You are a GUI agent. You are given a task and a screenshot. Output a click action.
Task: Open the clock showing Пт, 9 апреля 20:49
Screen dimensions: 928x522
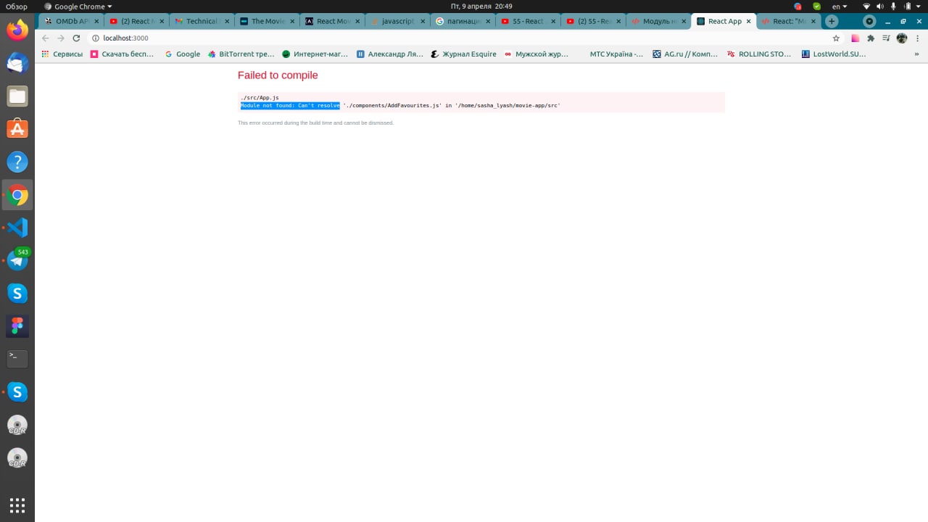[x=483, y=7]
